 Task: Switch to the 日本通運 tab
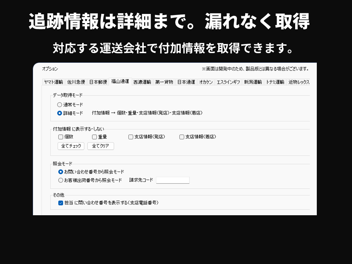pos(186,82)
